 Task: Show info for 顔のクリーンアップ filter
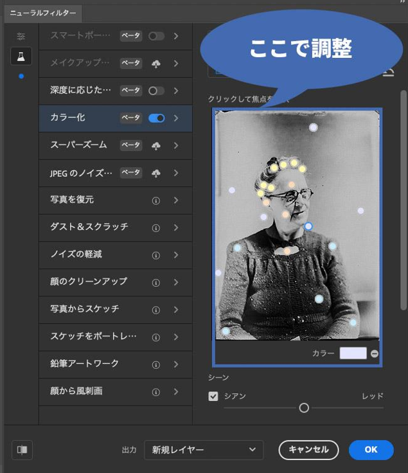(156, 282)
